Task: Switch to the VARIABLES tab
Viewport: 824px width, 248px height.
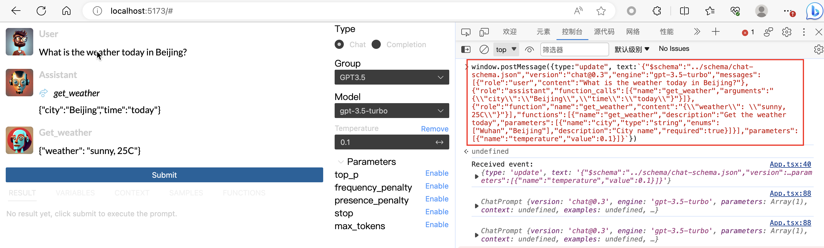Action: tap(75, 193)
